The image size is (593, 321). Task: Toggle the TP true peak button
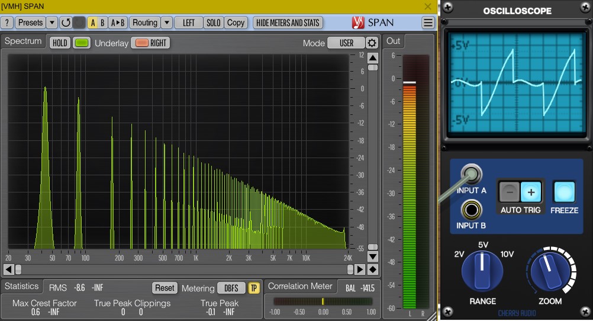coord(253,288)
